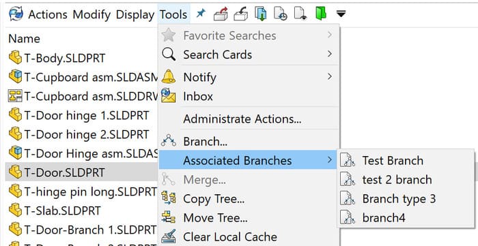Screen dimensions: 478x246
Task: Open the Modify menu
Action: pos(92,14)
